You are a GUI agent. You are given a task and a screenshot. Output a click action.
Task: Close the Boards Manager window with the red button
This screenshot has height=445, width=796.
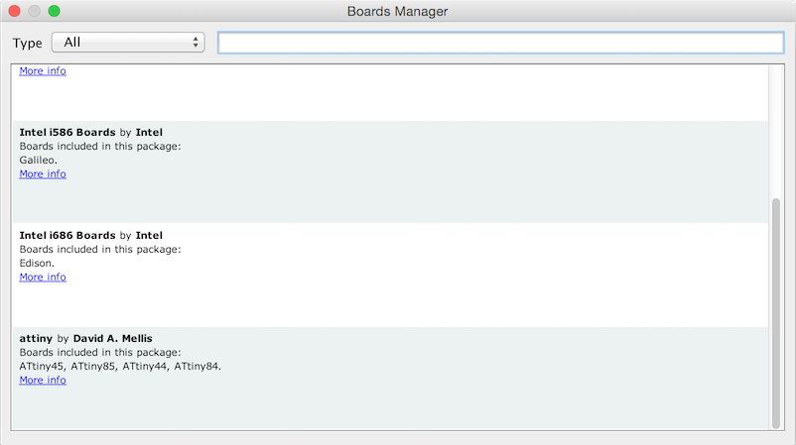tap(14, 11)
